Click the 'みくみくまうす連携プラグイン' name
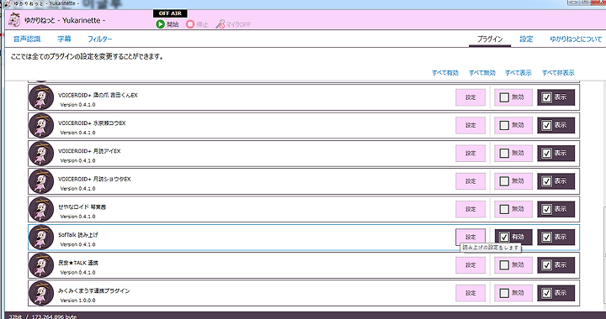The height and width of the screenshot is (319, 606). click(x=94, y=290)
